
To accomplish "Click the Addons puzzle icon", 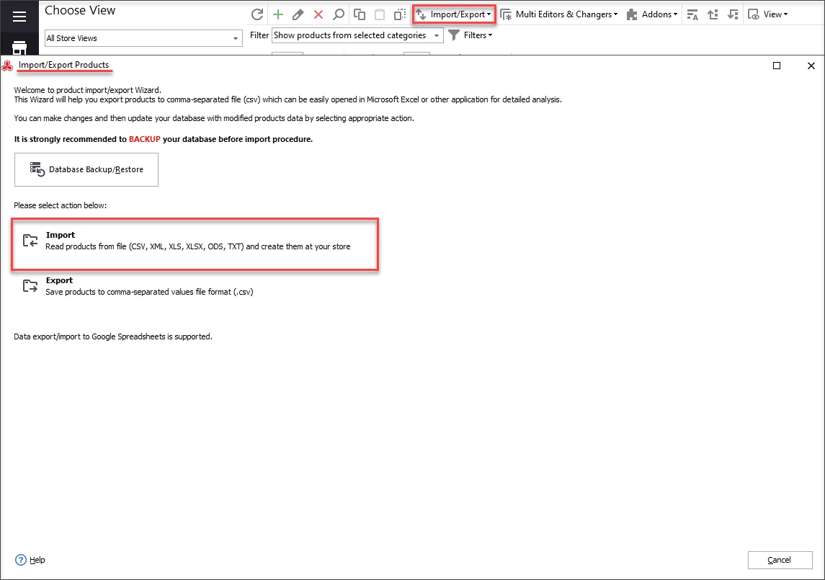I will (x=632, y=14).
